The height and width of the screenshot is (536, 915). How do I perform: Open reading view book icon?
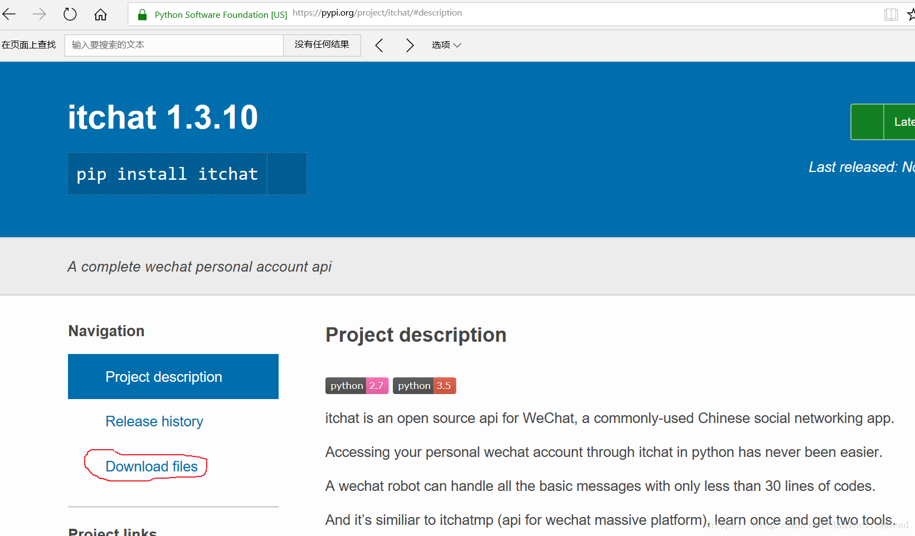coord(891,14)
